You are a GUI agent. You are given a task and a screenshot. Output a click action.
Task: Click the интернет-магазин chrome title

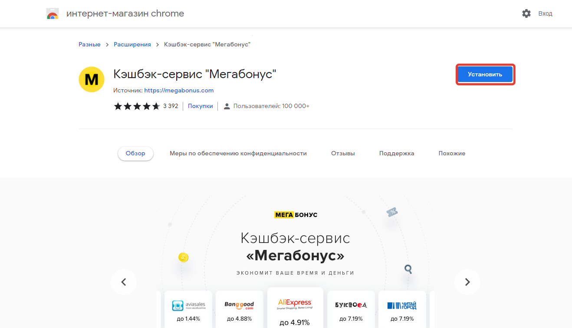(x=125, y=13)
